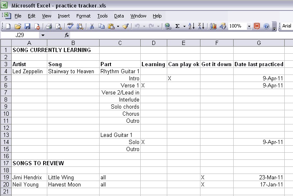293x196 pixels.
Task: Open the Toolbar Options arrow
Action: (x=274, y=27)
